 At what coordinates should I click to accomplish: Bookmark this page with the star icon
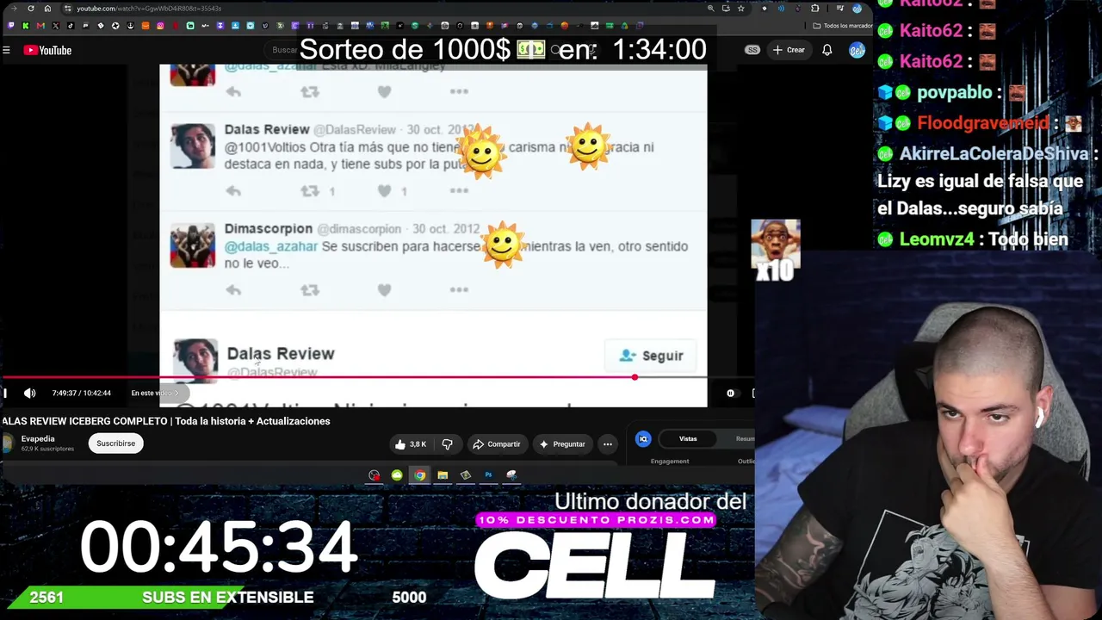740,9
